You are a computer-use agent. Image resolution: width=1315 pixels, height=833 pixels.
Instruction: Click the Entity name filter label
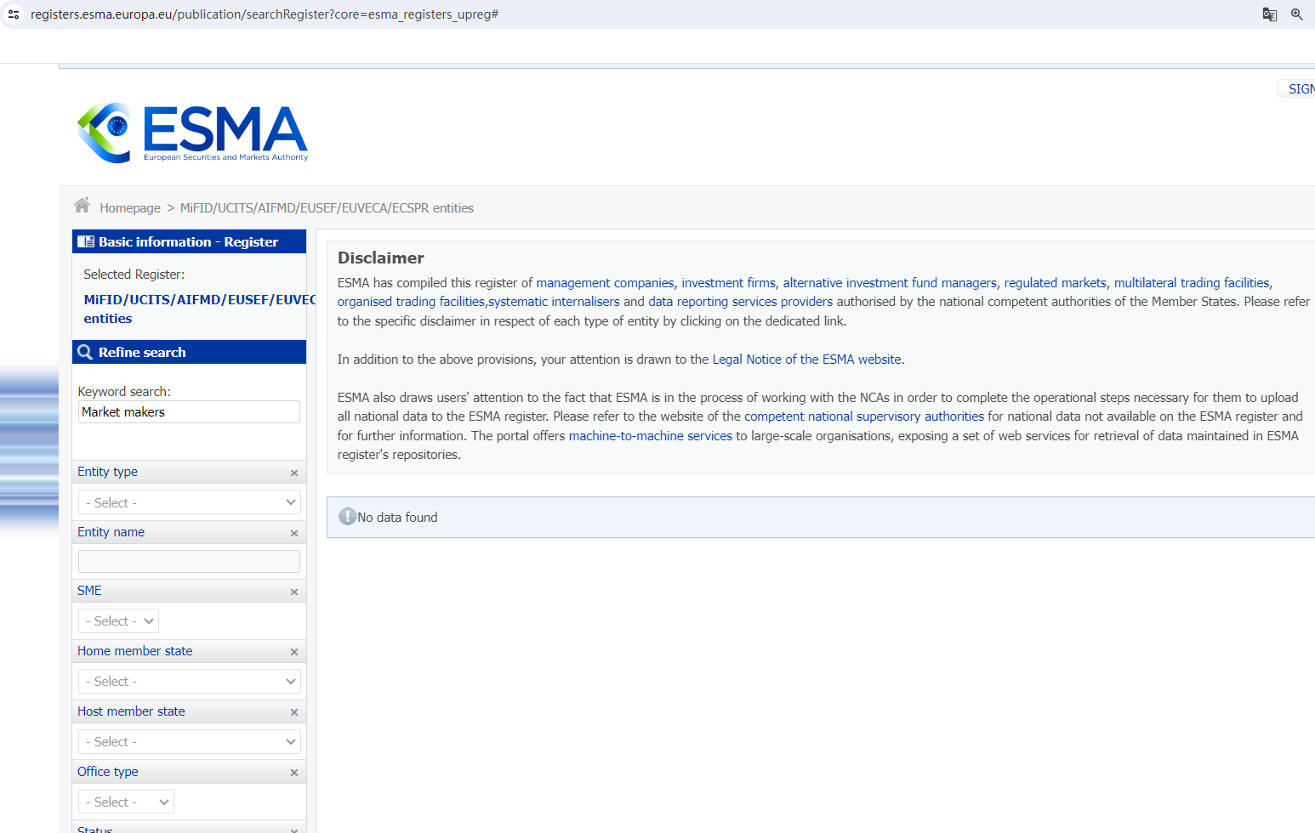[x=111, y=532]
